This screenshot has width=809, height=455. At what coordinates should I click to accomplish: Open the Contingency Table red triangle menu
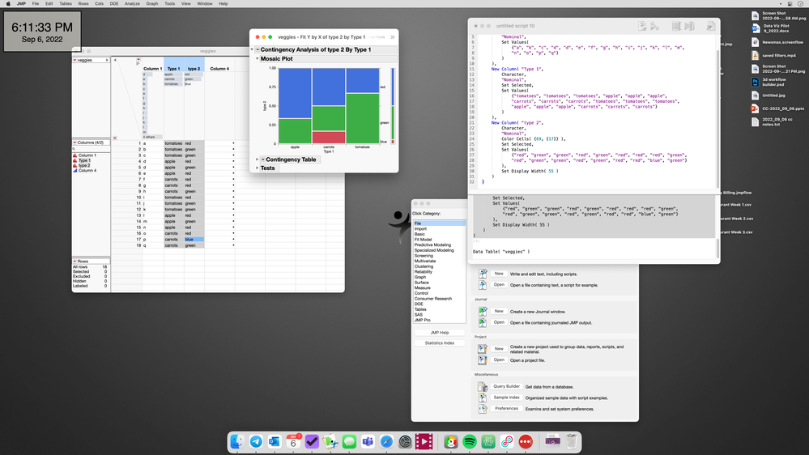tap(262, 159)
